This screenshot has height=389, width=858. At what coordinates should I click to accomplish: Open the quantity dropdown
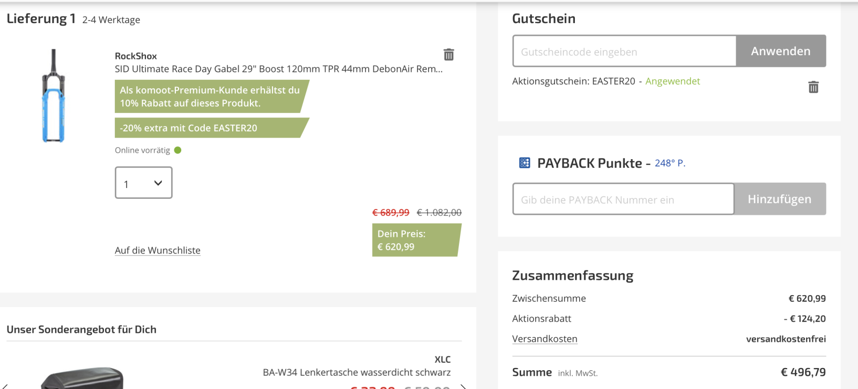pyautogui.click(x=144, y=183)
